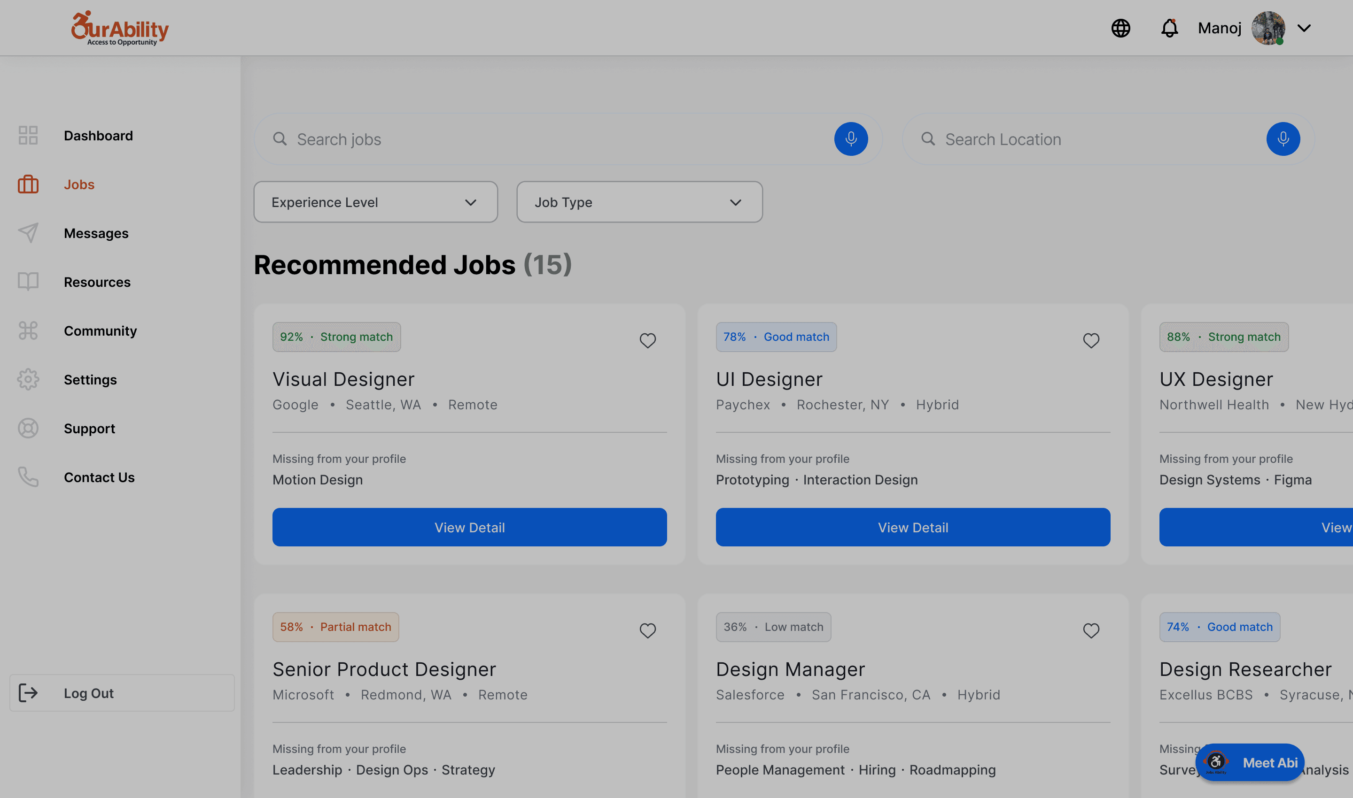Start voice search for jobs microphone
This screenshot has height=798, width=1353.
click(x=851, y=139)
